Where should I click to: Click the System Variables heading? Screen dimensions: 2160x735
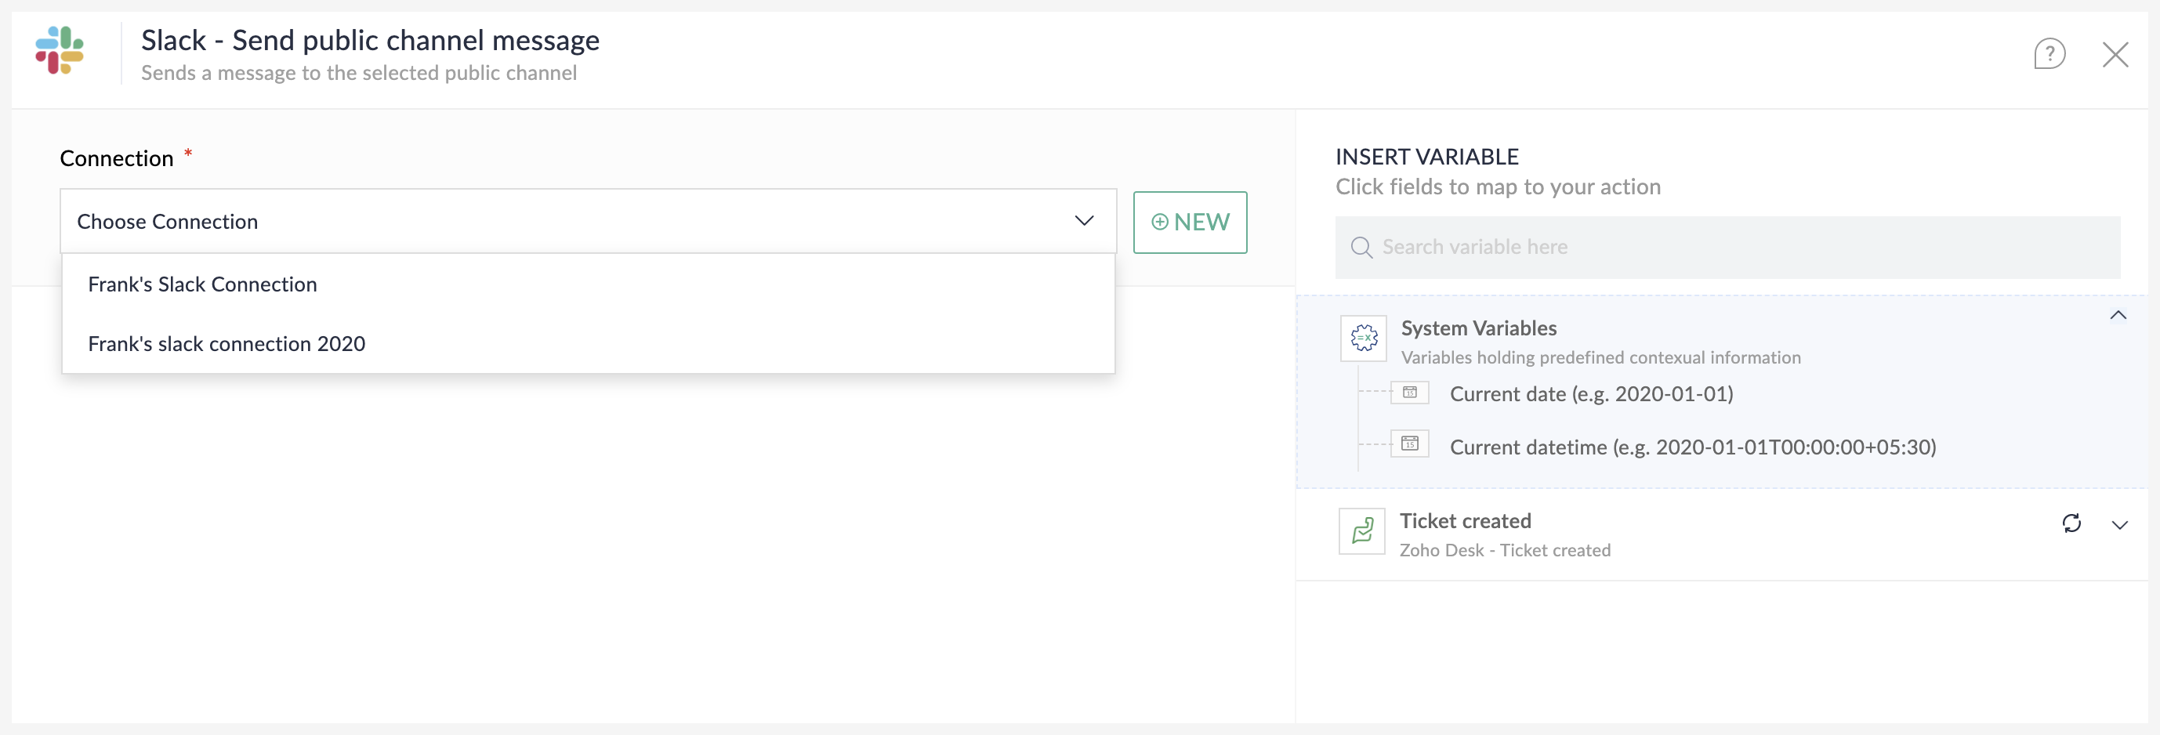[1478, 328]
